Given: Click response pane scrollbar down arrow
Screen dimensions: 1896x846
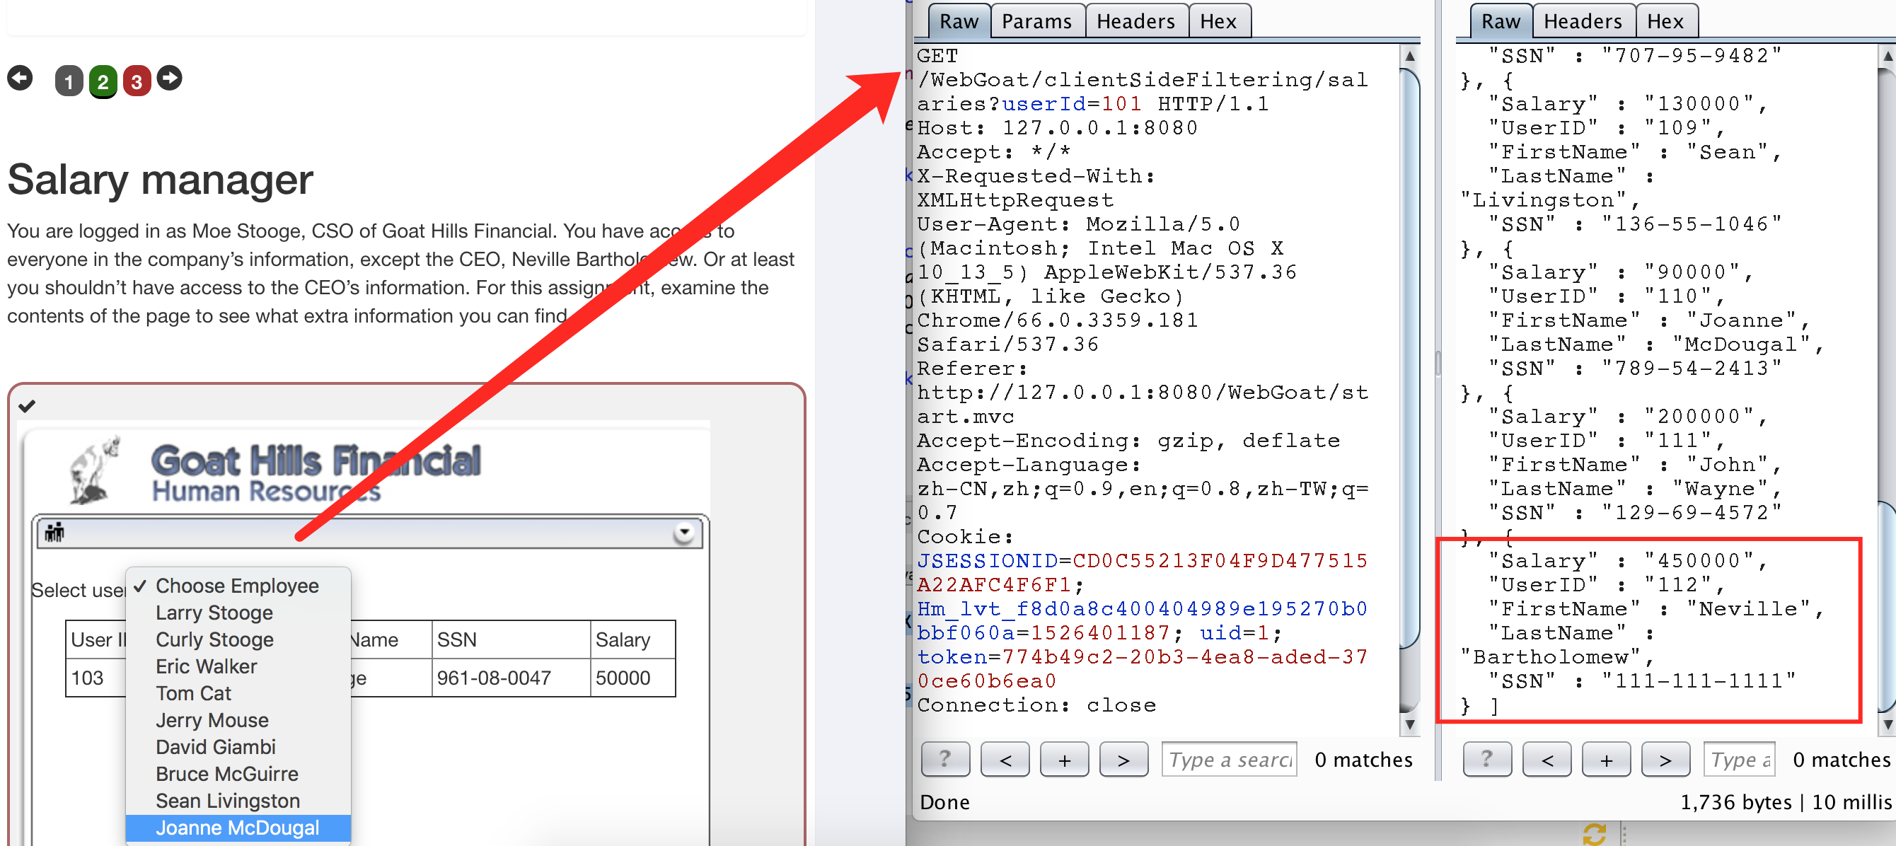Looking at the screenshot, I should [1888, 724].
